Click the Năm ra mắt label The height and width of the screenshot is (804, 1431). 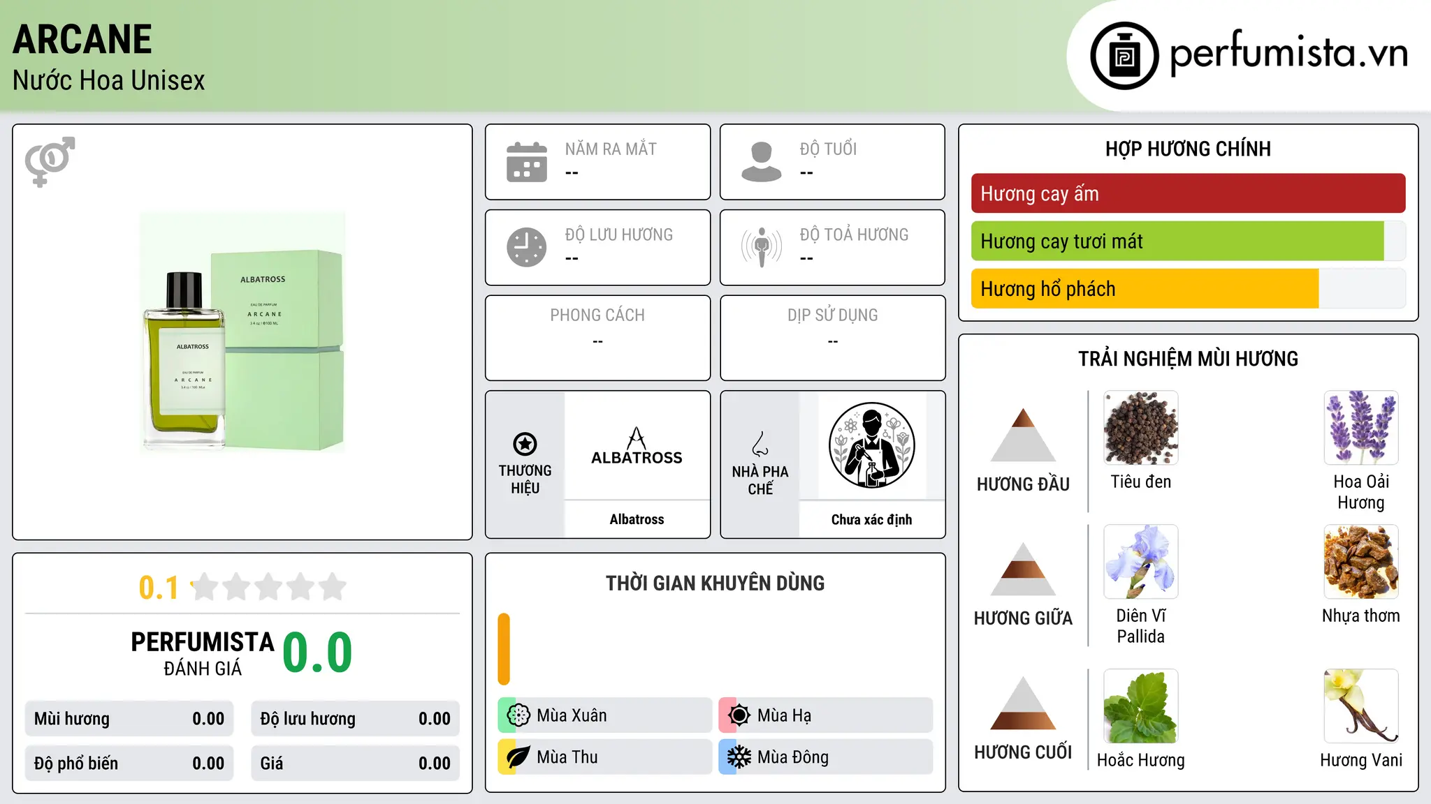611,149
